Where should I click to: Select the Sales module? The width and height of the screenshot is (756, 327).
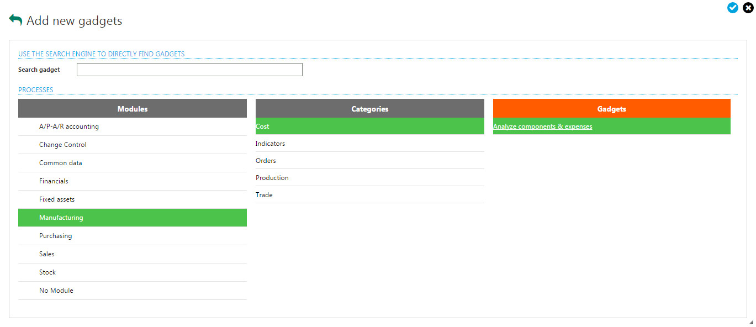tap(47, 254)
